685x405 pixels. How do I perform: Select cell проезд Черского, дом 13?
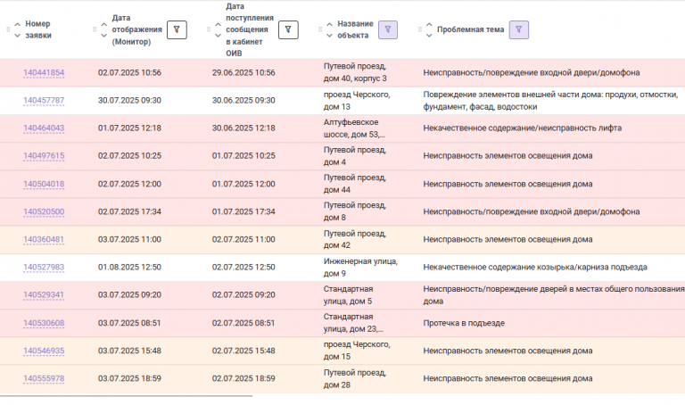click(357, 101)
